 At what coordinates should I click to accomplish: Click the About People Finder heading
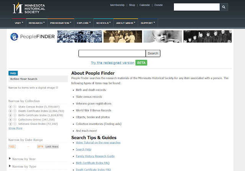click(93, 73)
